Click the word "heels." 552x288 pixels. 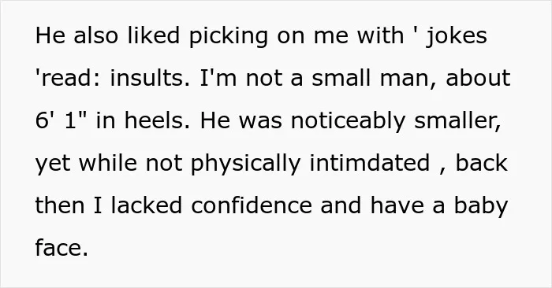coord(157,120)
